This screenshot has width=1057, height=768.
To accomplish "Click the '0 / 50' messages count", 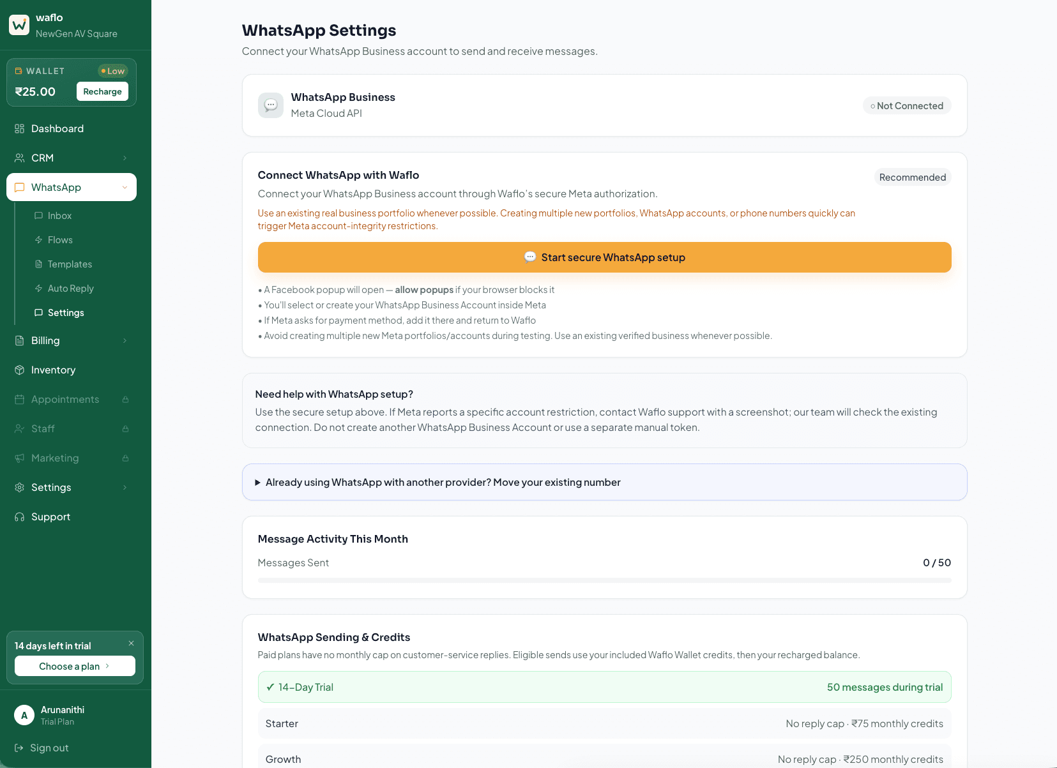I will 937,562.
